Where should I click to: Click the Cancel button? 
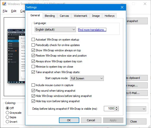click(x=91, y=120)
